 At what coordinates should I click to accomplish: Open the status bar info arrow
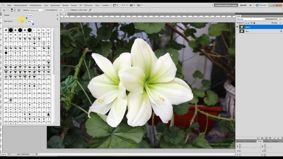point(37,154)
